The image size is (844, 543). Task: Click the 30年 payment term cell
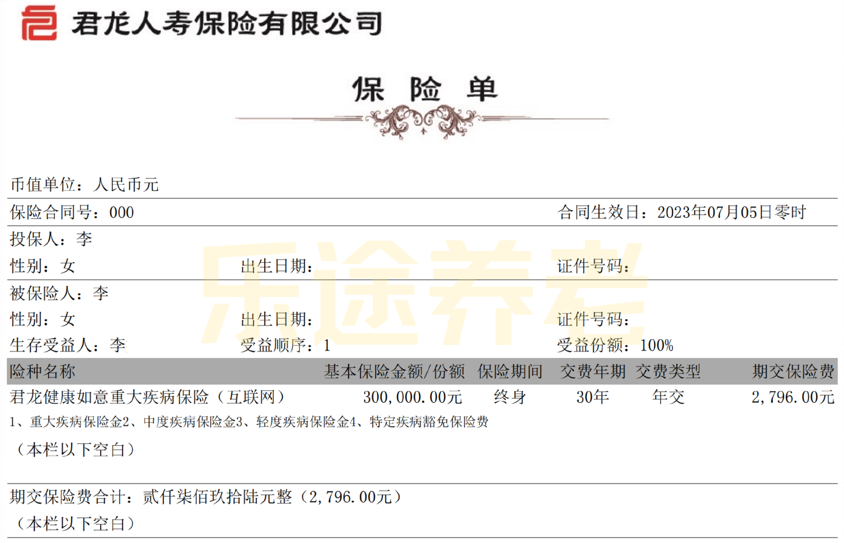593,397
